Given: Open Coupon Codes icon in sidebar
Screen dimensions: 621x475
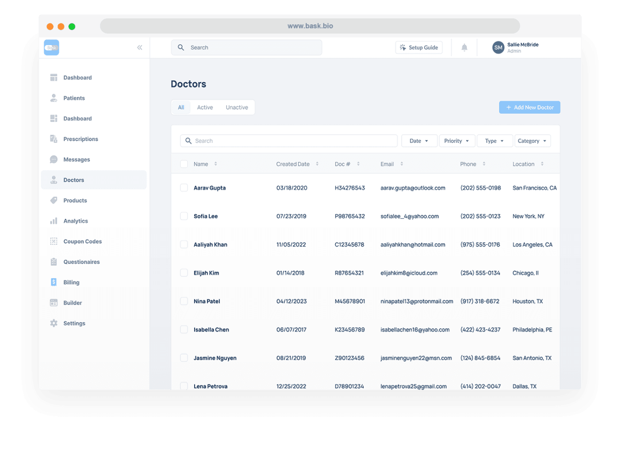Looking at the screenshot, I should click(54, 241).
